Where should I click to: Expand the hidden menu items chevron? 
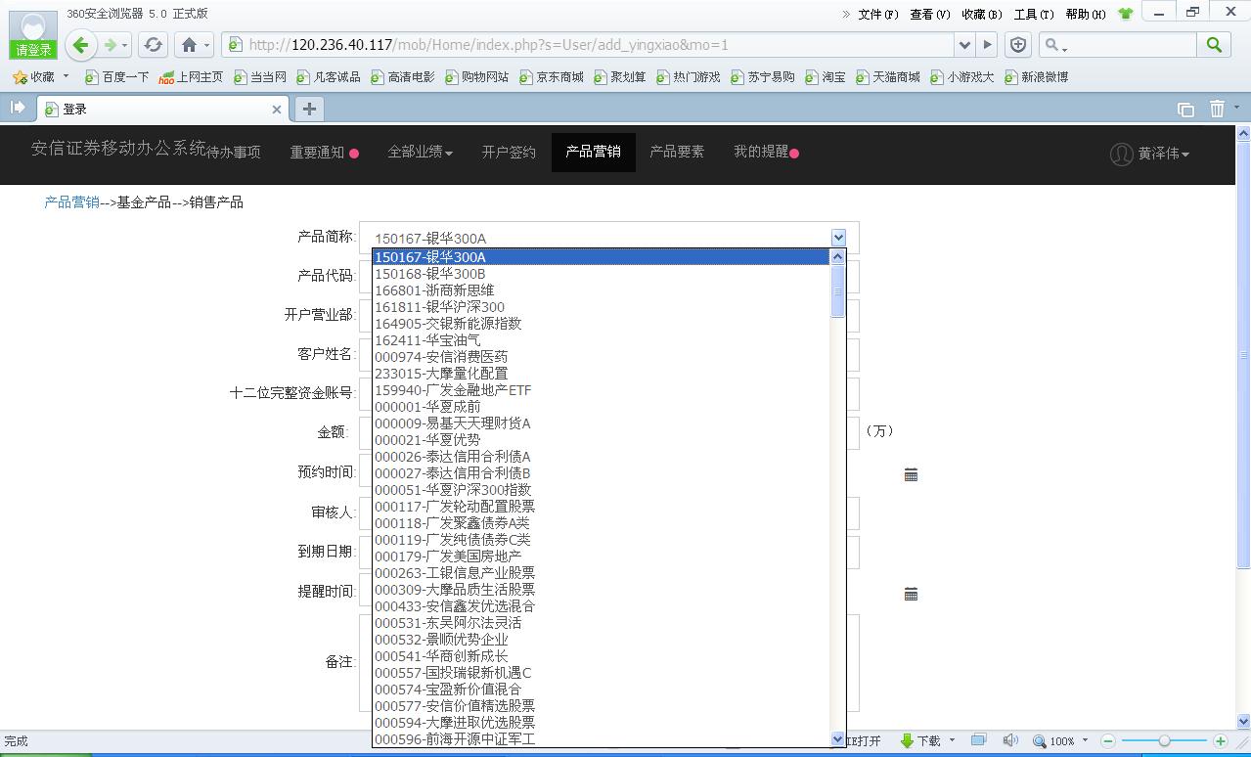846,14
